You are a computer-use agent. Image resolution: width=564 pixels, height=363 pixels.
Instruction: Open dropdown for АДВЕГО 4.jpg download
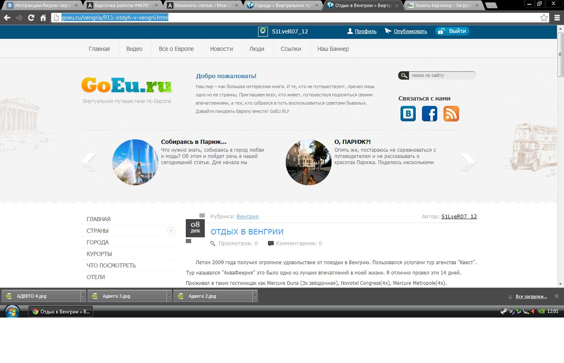click(x=83, y=296)
